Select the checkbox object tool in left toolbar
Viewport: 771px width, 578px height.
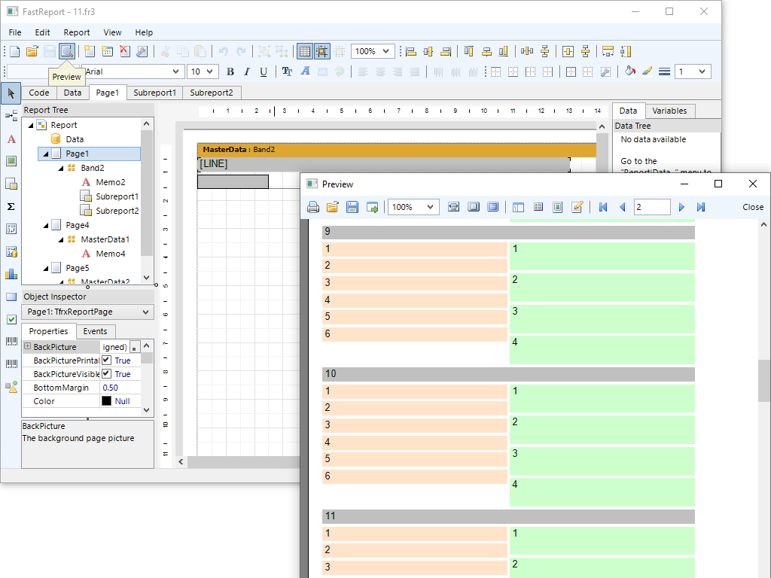coord(11,319)
